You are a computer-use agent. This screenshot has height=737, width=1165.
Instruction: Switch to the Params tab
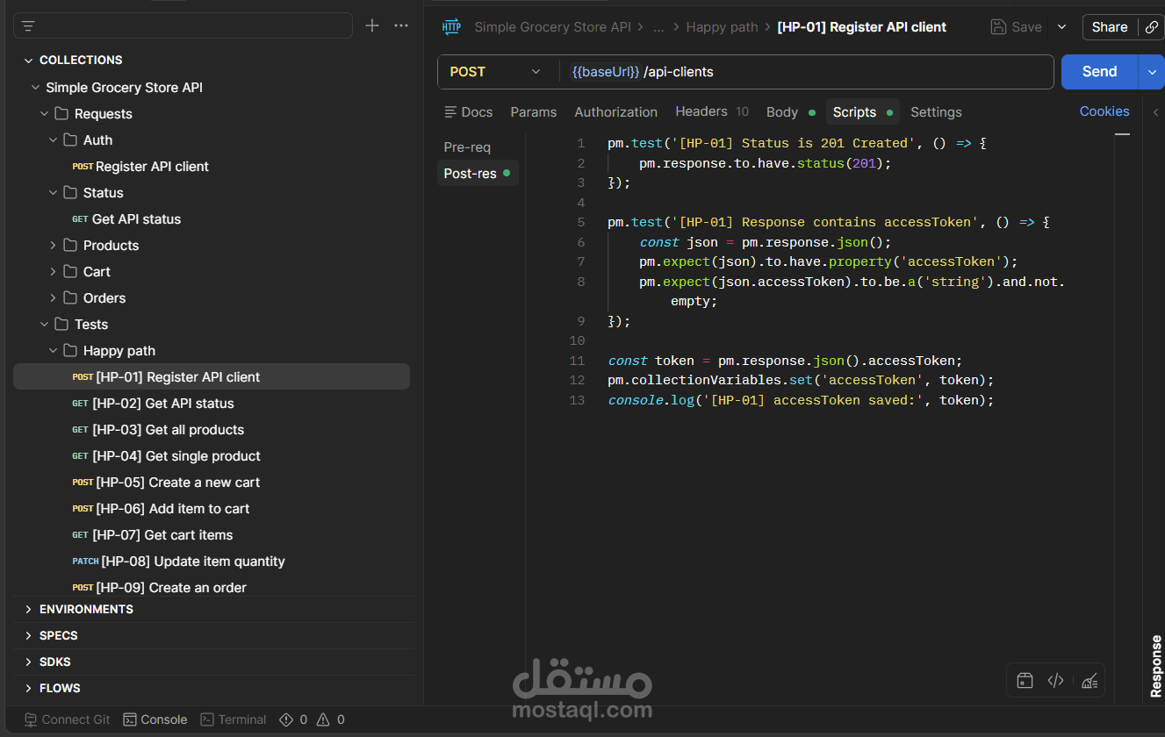click(534, 112)
